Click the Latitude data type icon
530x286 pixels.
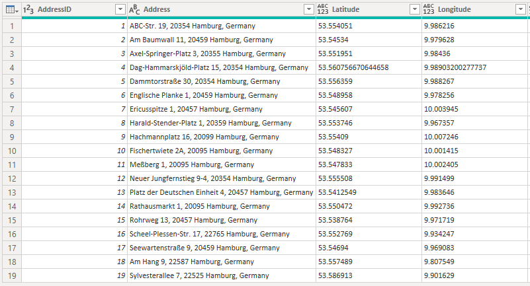click(x=324, y=9)
